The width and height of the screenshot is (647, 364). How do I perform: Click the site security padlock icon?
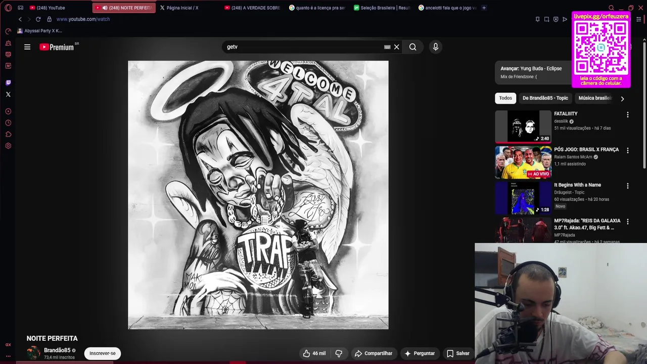pyautogui.click(x=49, y=19)
